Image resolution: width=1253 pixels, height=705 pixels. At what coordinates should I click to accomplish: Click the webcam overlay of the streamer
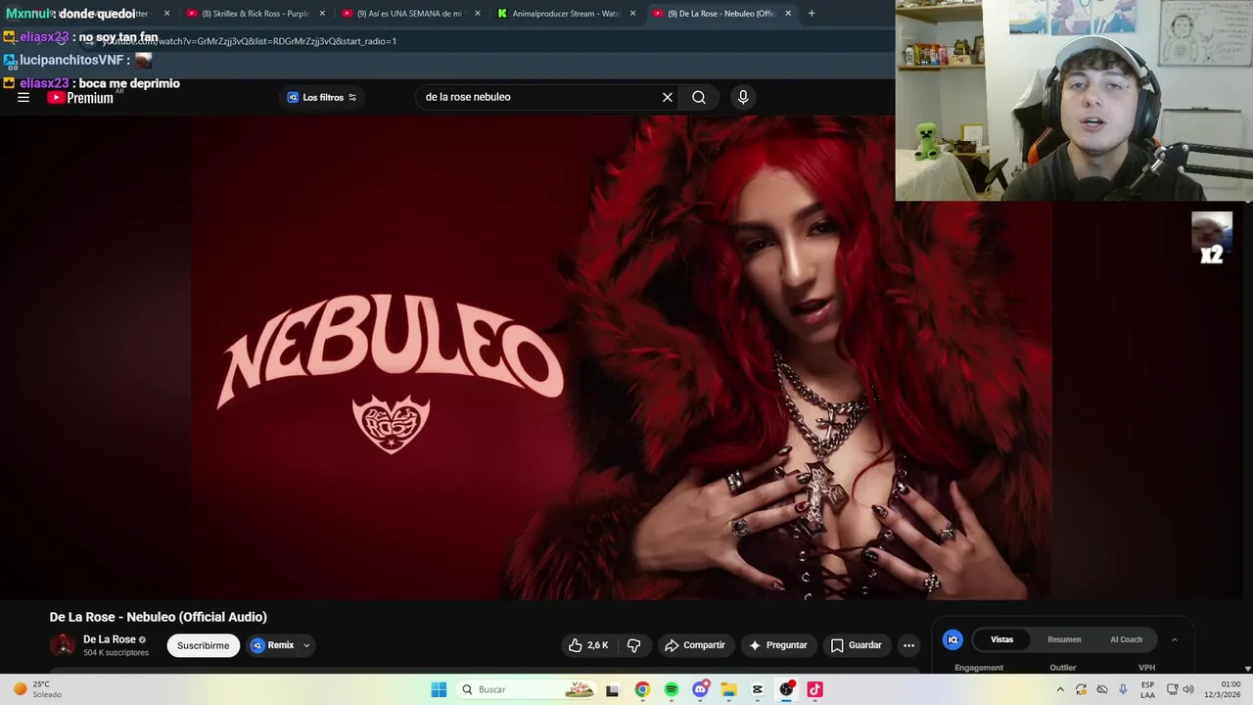(x=1074, y=100)
